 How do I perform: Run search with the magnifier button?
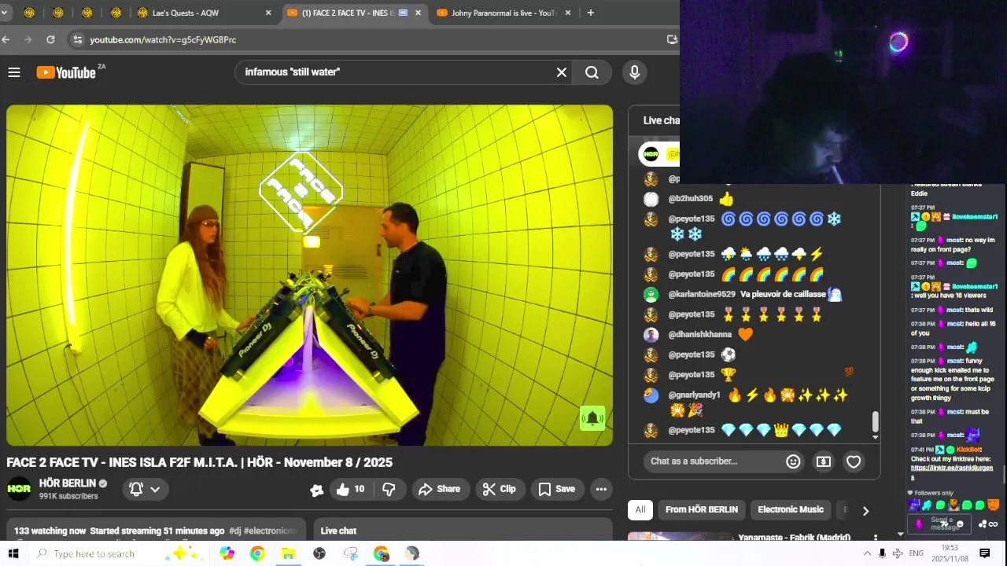click(x=592, y=72)
